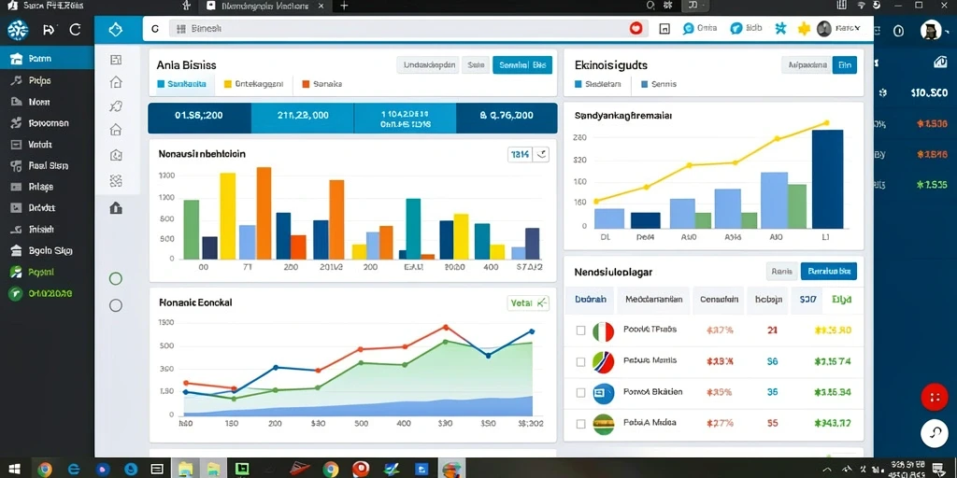This screenshot has height=478, width=957.
Task: Expand the Vetal dropdown on the line chart
Action: click(528, 302)
